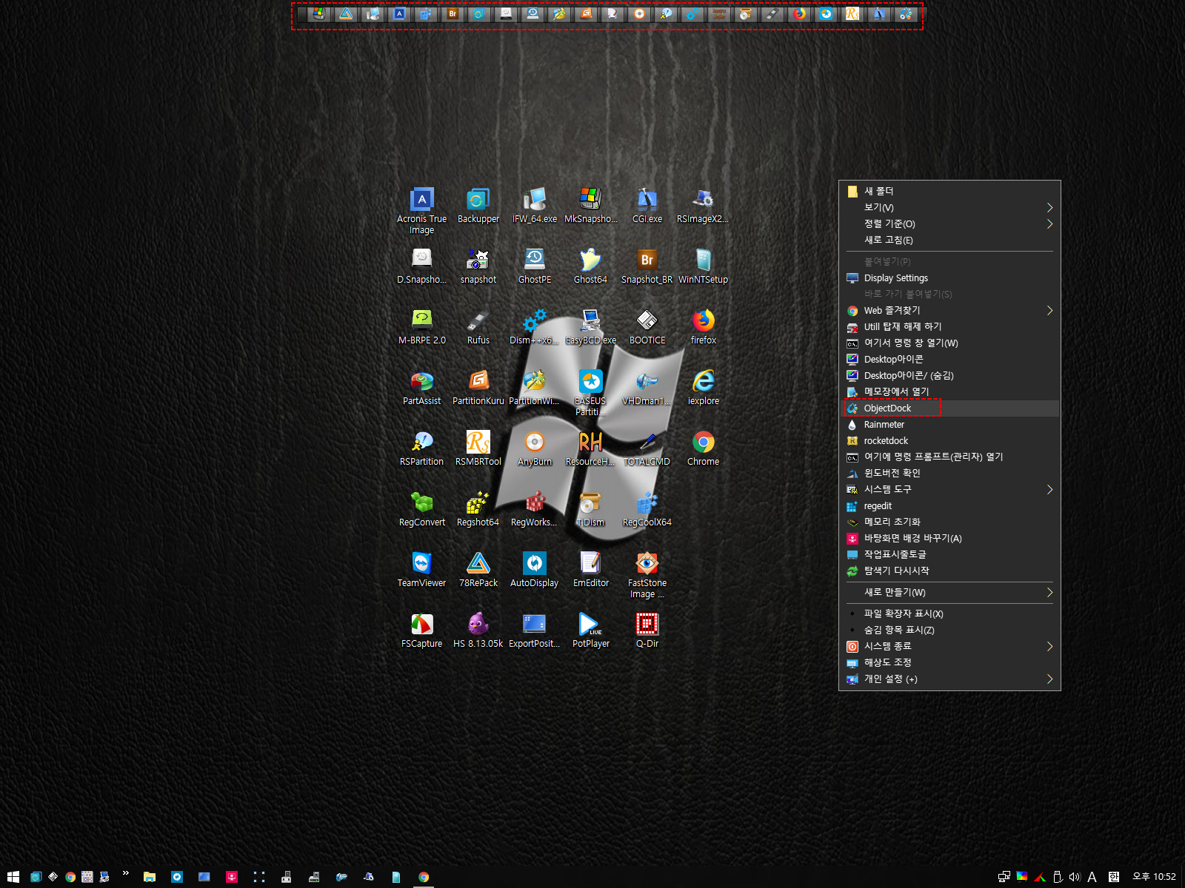Expand Web 즐겨찾기 submenu
The height and width of the screenshot is (888, 1185).
pos(949,310)
